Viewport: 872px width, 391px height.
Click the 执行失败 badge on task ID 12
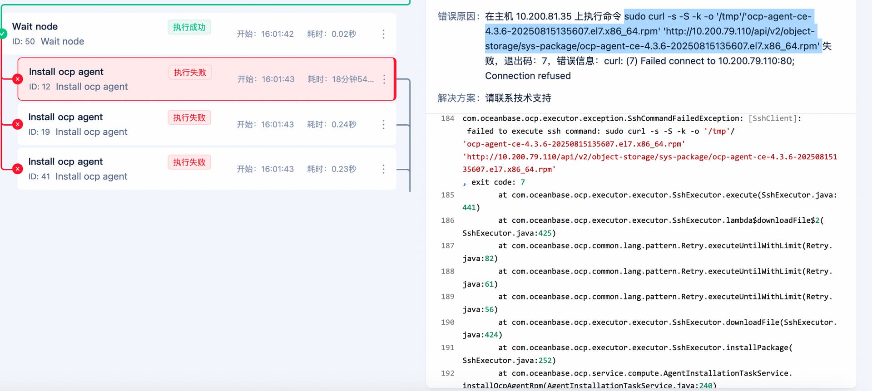pos(190,73)
